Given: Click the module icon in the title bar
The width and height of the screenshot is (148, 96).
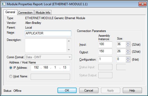Looking at the screenshot, I should (x=3, y=4).
